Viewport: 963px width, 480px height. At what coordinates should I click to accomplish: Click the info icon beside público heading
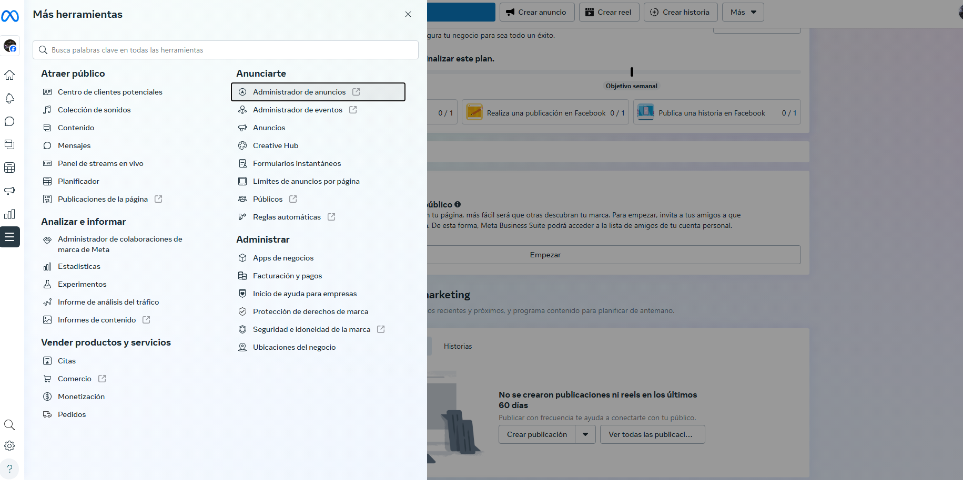coord(458,204)
